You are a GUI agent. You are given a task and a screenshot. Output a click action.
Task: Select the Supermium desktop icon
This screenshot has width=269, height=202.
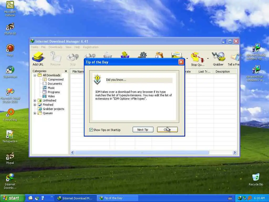(x=10, y=72)
